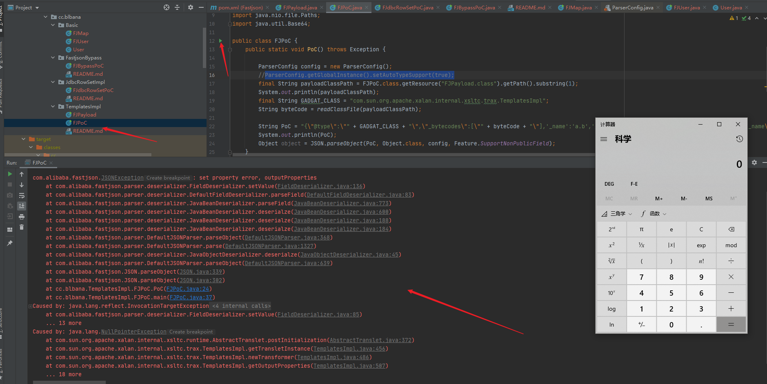
Task: Collapse the cc.blbana package
Action: (45, 17)
